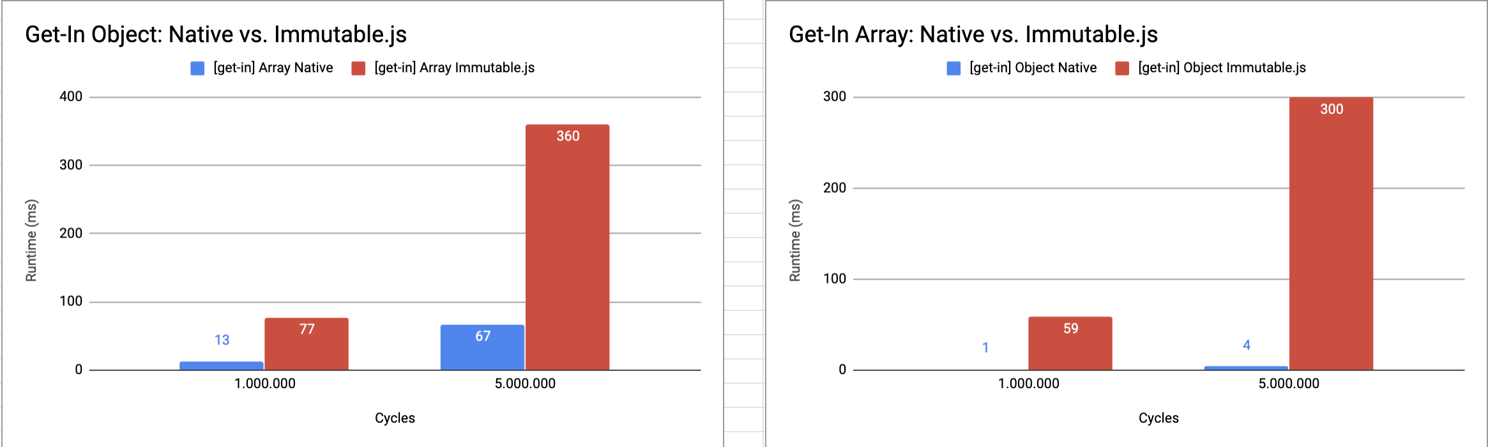
Task: Click the '200' y-axis value in right chart
Action: click(x=835, y=188)
